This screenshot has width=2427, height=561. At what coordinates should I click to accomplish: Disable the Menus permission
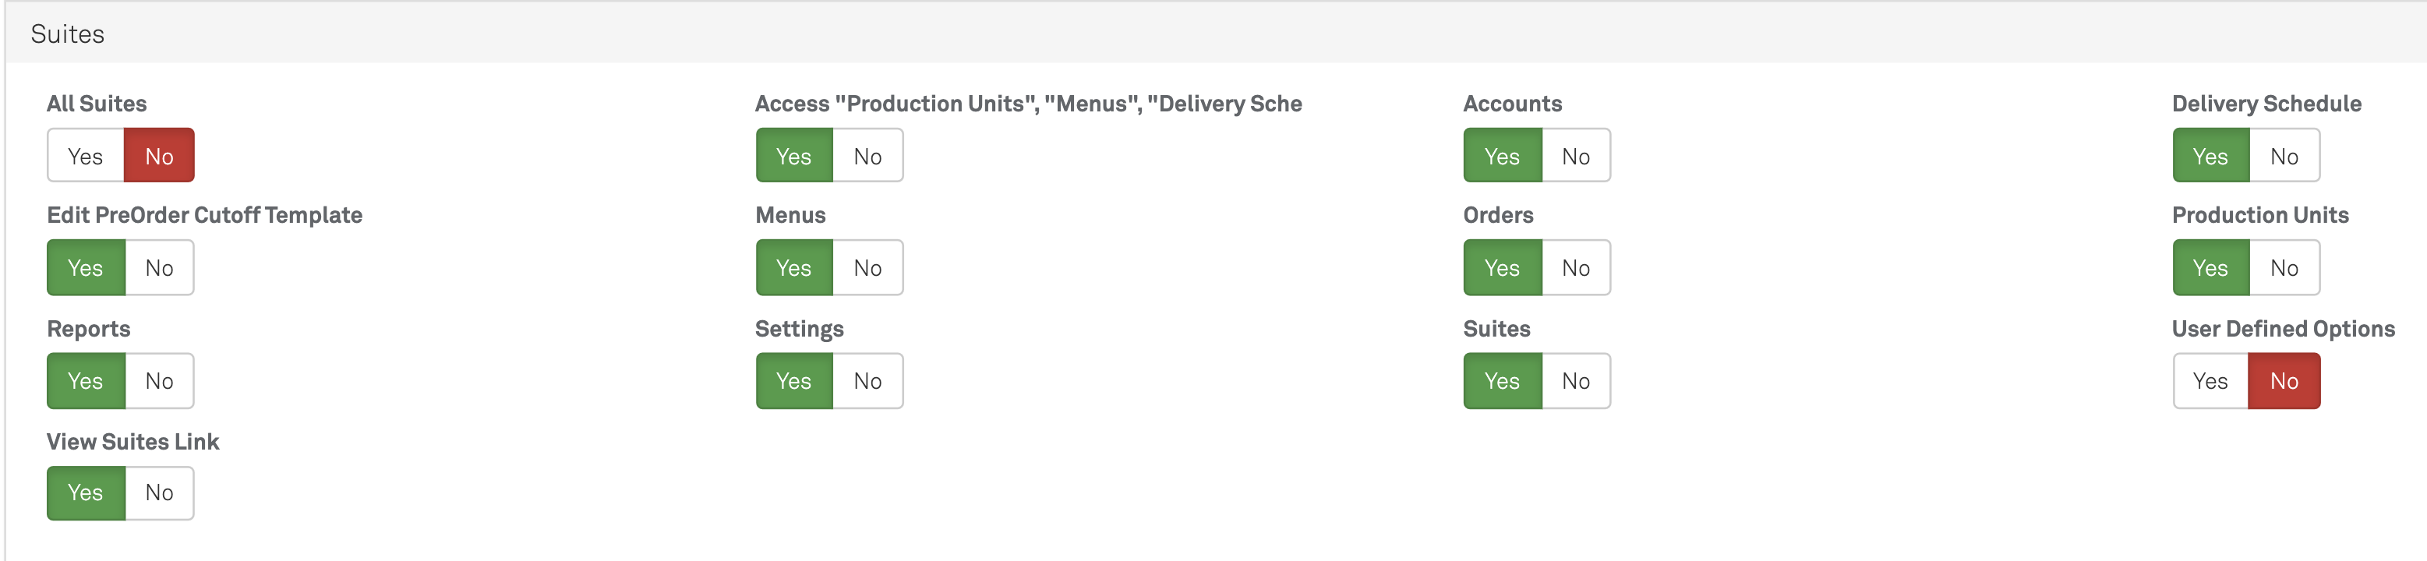pos(867,268)
